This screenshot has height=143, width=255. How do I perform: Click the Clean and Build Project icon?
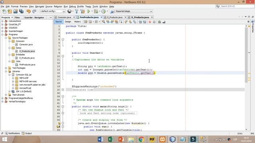click(82, 12)
